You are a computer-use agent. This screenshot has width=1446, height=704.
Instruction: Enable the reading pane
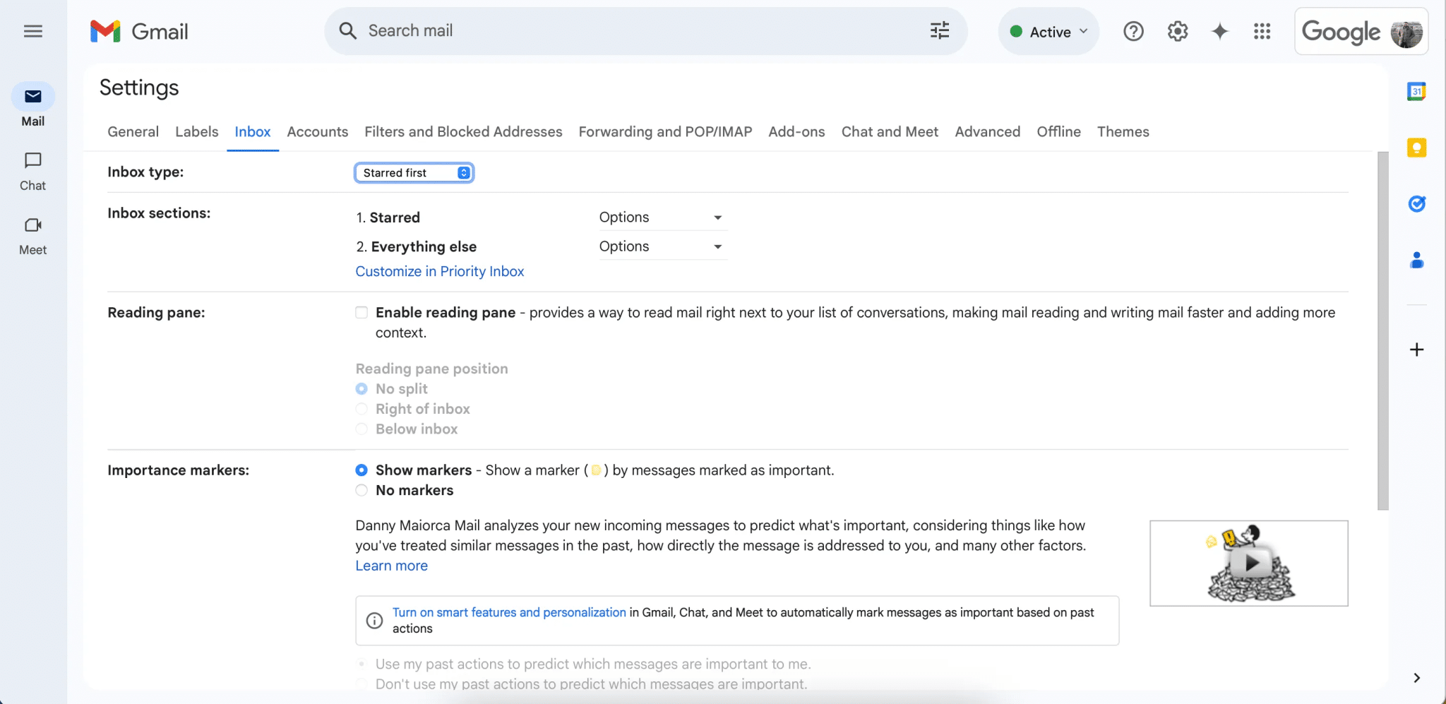[x=361, y=312]
